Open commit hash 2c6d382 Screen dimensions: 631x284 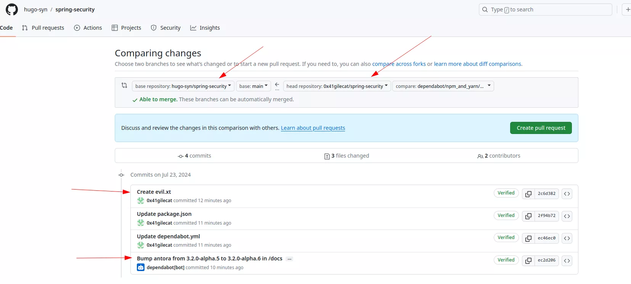(x=547, y=194)
